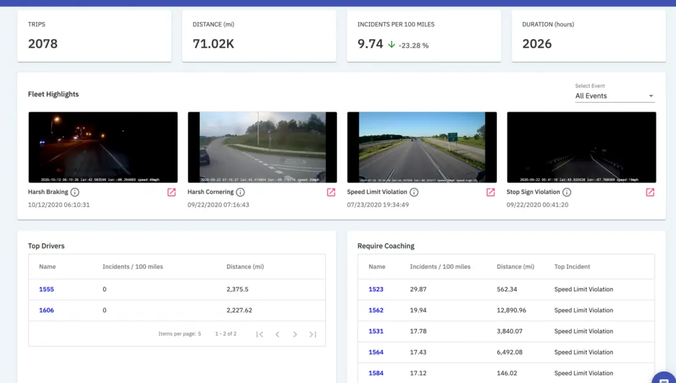View Speed Limit Violation info icon

pyautogui.click(x=414, y=191)
